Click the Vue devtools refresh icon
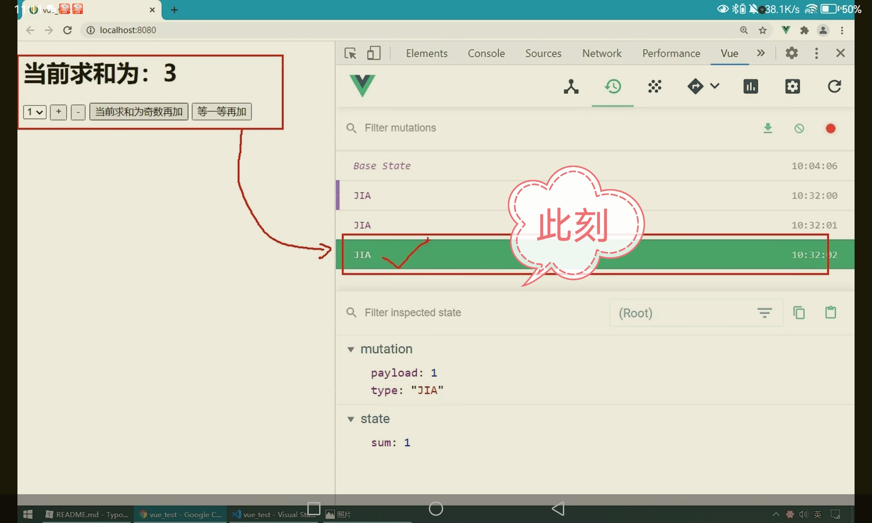Screen dimensions: 872x523 [x=834, y=86]
